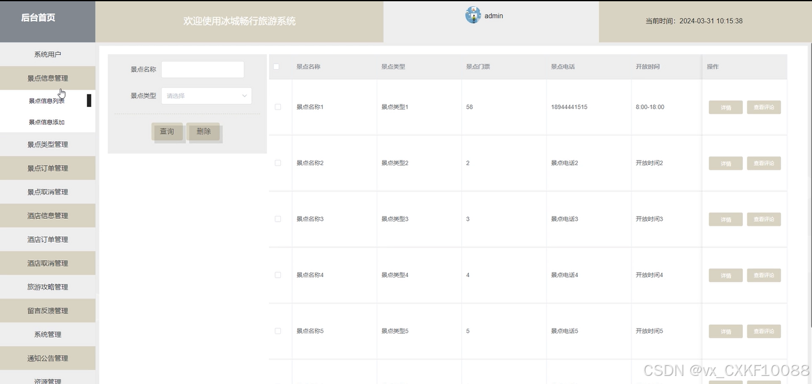Click the admin avatar icon
This screenshot has width=812, height=384.
[x=473, y=15]
